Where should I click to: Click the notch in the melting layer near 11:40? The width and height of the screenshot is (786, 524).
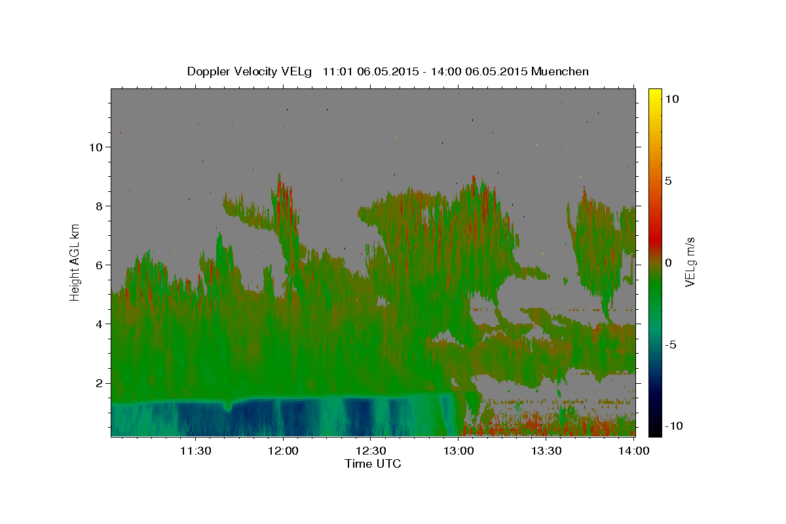227,406
